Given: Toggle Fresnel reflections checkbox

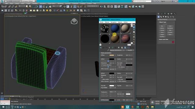Looking at the screenshot, I should (101, 65).
